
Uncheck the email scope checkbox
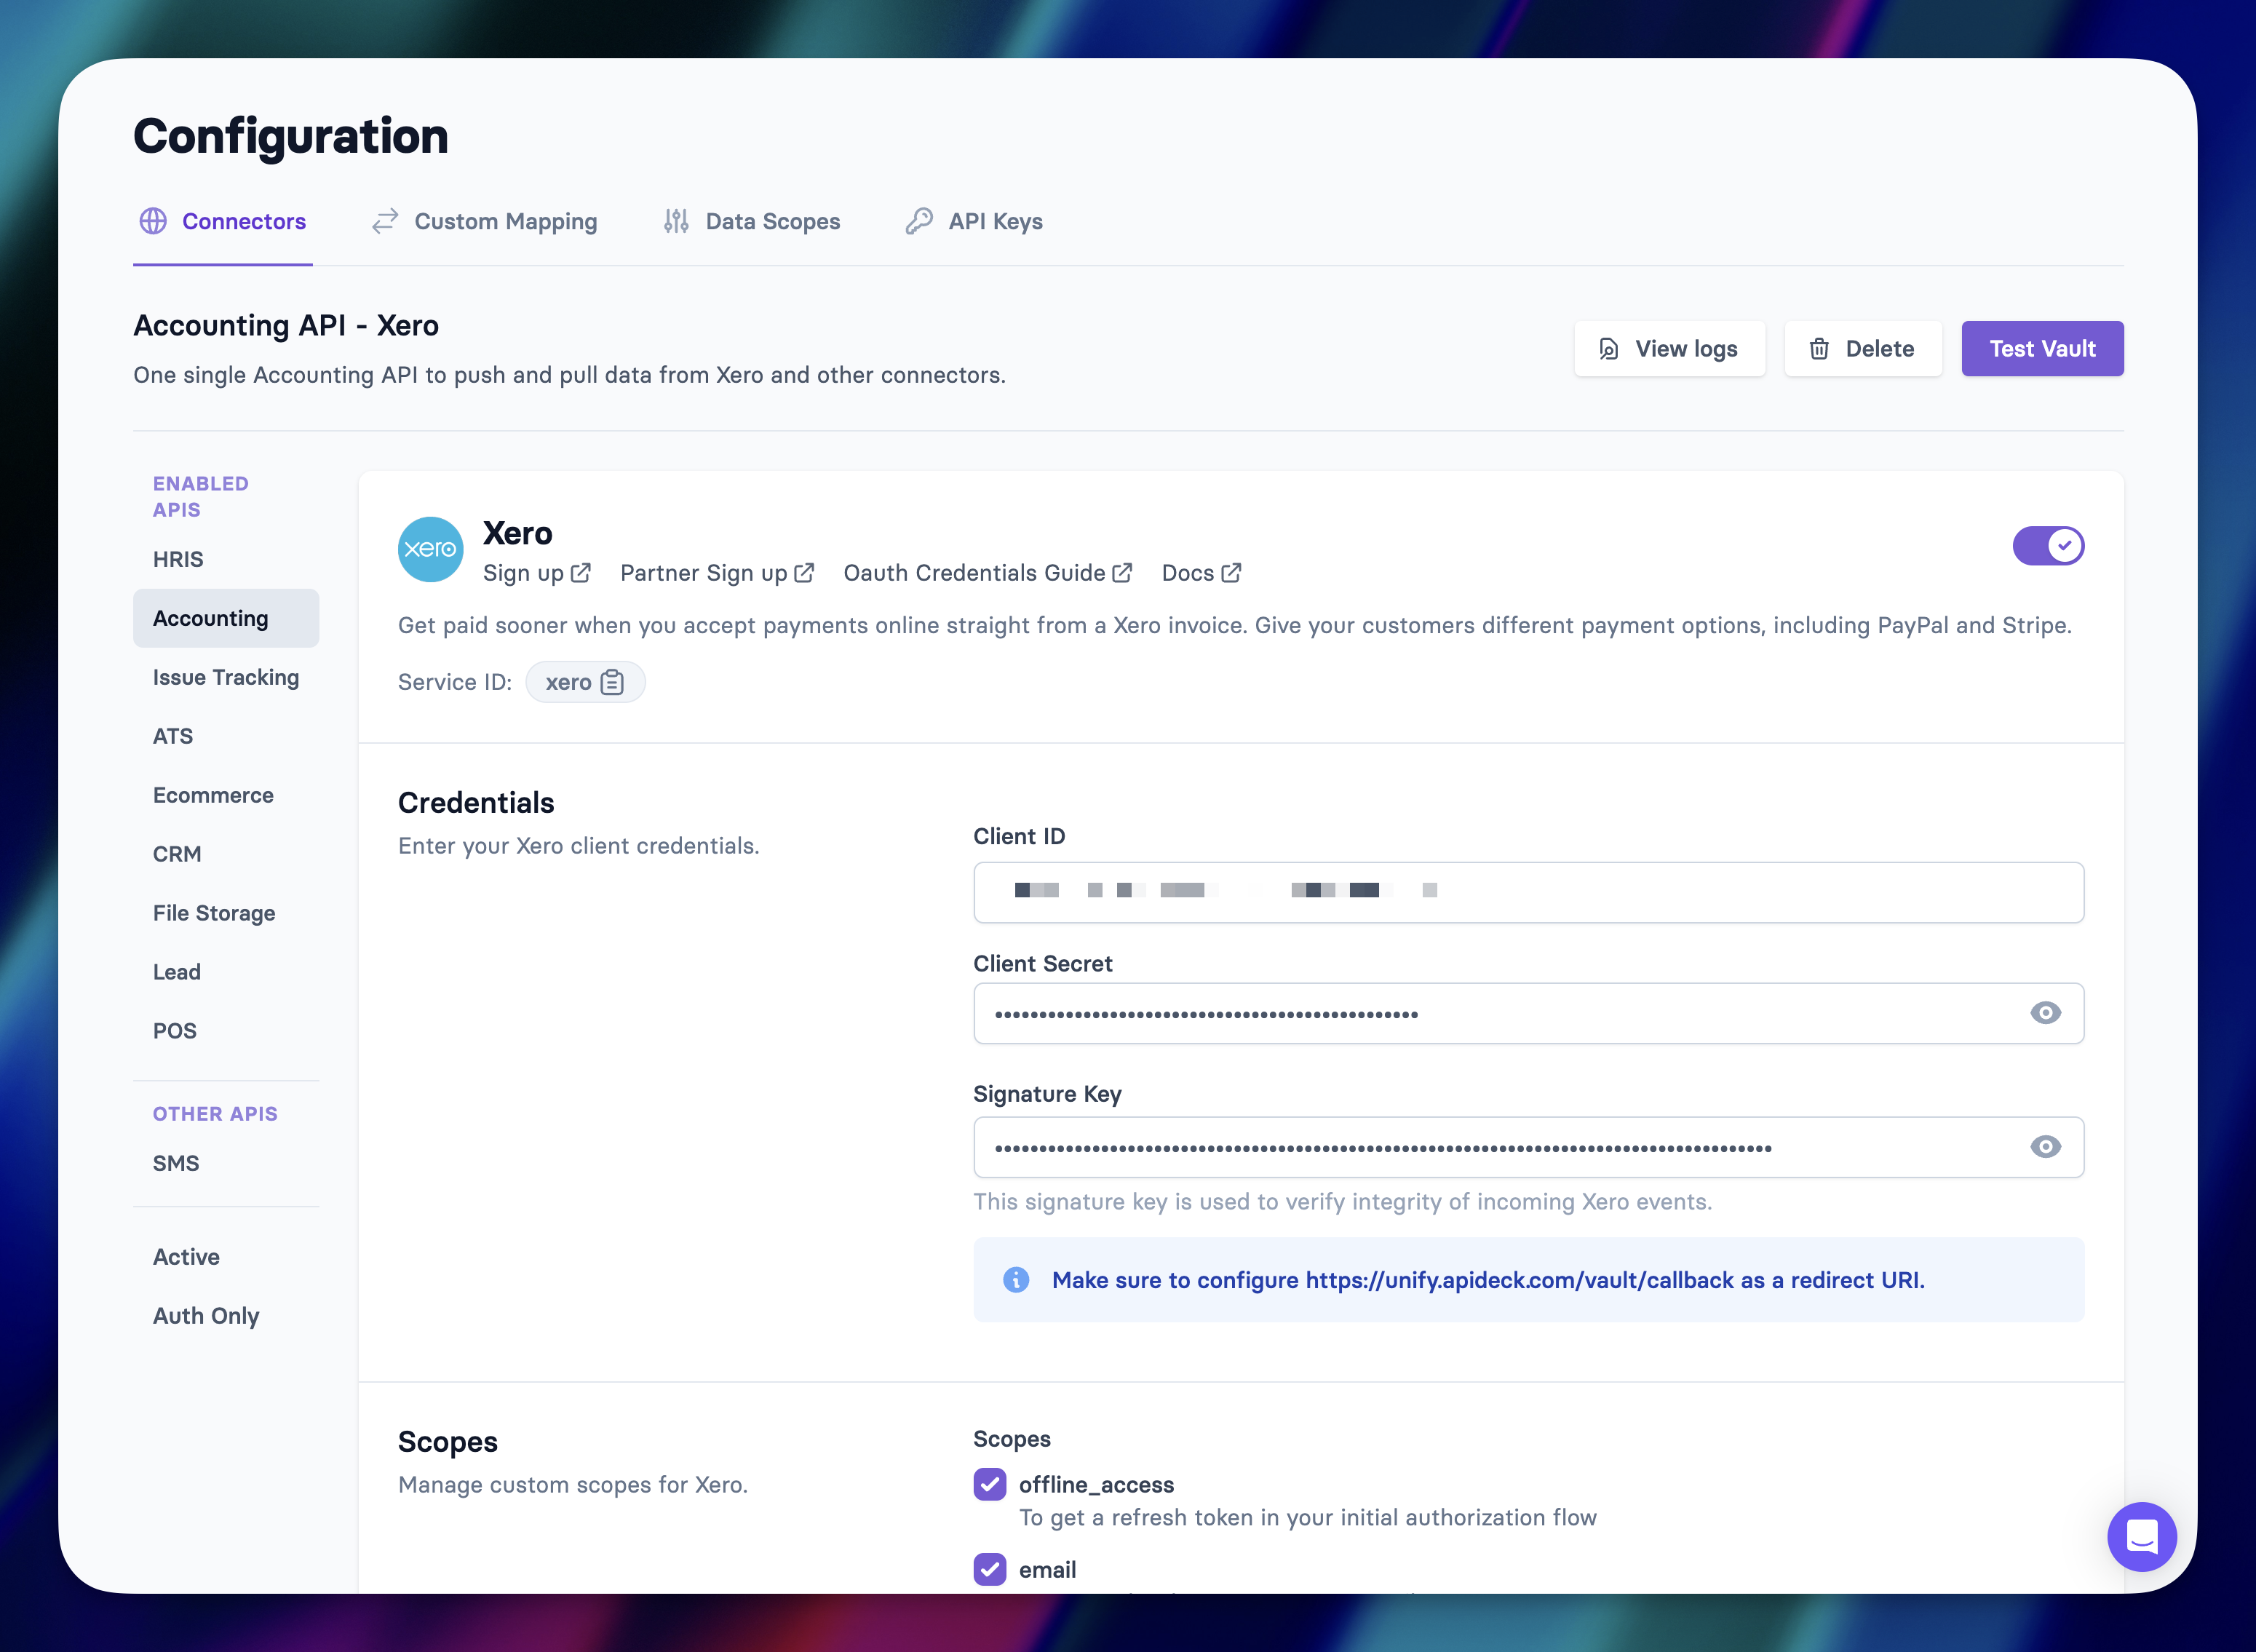pos(990,1569)
